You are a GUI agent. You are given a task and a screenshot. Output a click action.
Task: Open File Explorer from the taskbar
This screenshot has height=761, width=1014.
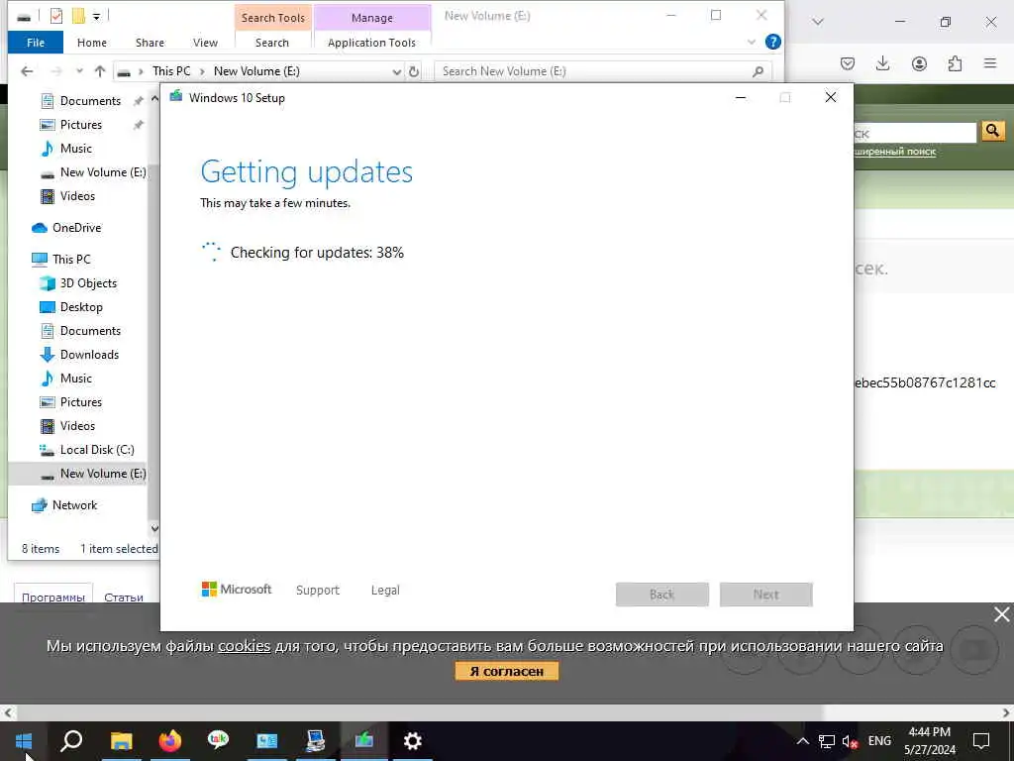point(121,741)
